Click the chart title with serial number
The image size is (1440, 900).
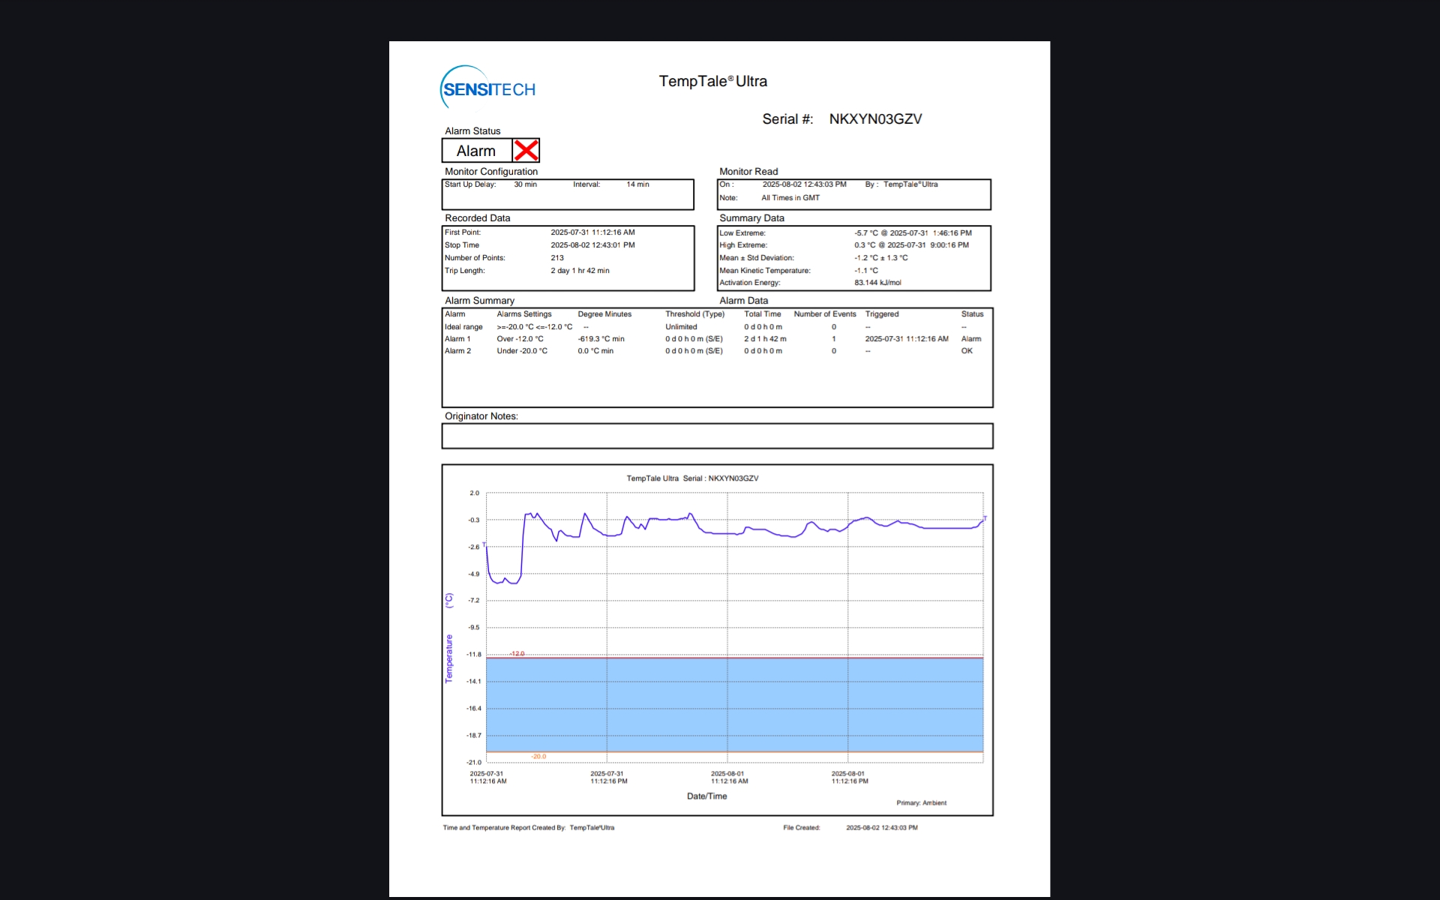(692, 478)
